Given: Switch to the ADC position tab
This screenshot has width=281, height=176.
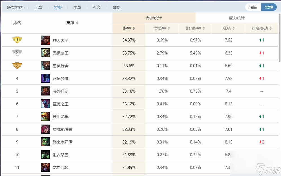Looking at the screenshot, I should (x=97, y=8).
